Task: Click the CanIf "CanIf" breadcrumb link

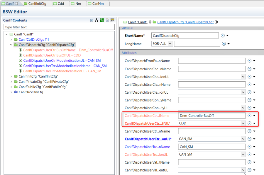Action: click(137, 22)
